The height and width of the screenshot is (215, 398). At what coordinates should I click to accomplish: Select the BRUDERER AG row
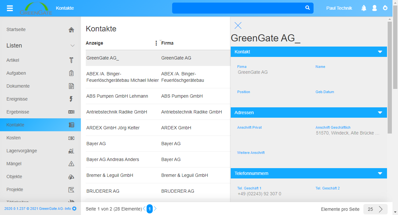click(158, 191)
